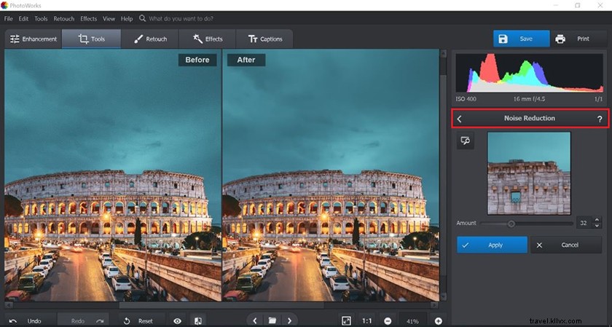This screenshot has width=612, height=327.
Task: Switch to the Effects tab
Action: (208, 39)
